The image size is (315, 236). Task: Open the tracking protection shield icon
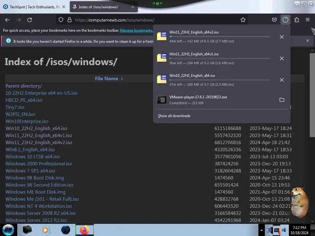point(61,20)
